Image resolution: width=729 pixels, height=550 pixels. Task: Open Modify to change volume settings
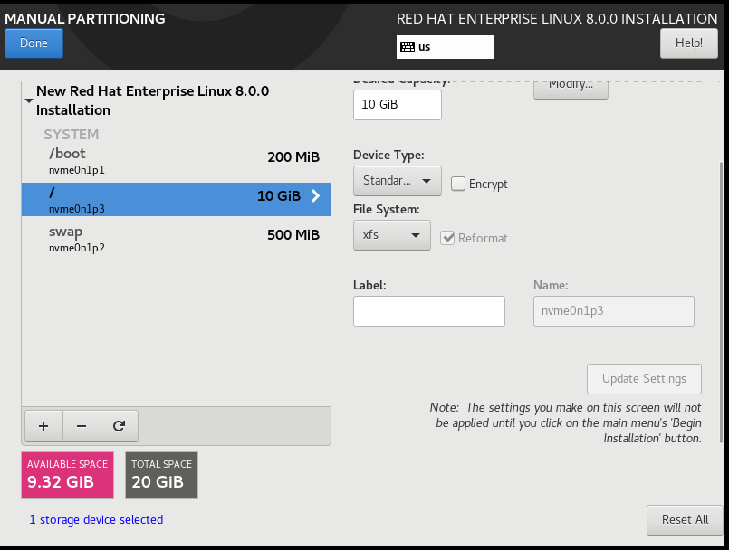point(570,87)
